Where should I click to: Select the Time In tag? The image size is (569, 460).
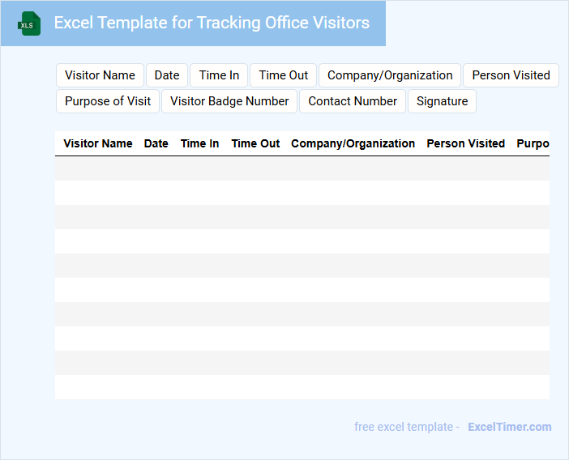tap(219, 75)
